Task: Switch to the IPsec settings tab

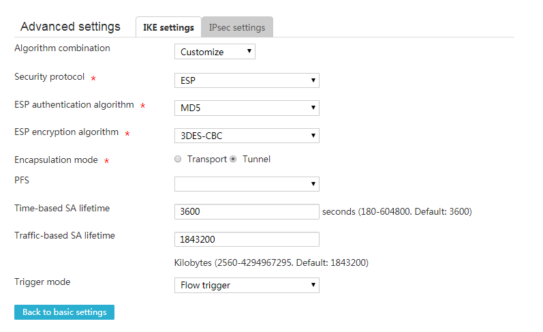Action: click(x=237, y=27)
